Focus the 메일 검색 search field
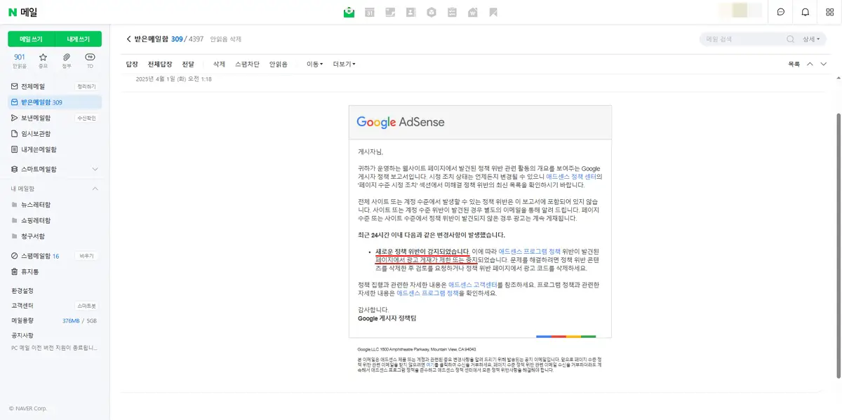This screenshot has width=842, height=420. [744, 39]
